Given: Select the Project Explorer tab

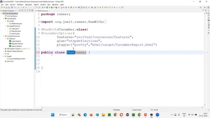Looking at the screenshot, I should pyautogui.click(x=8, y=11).
